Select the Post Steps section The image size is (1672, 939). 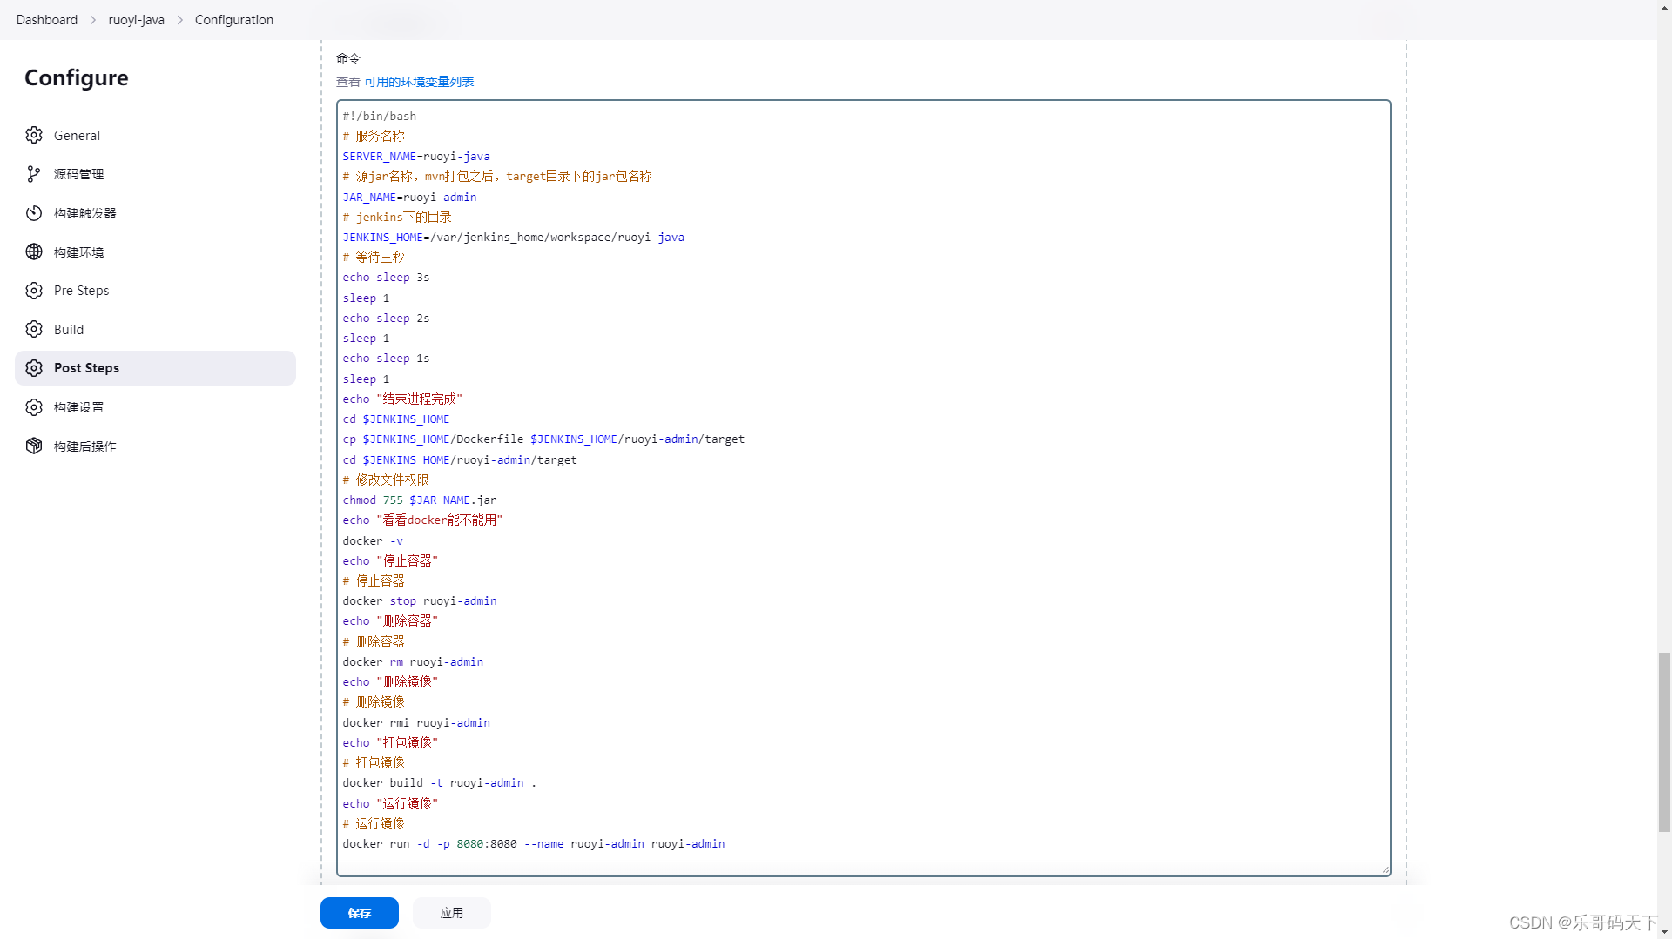pyautogui.click(x=155, y=368)
